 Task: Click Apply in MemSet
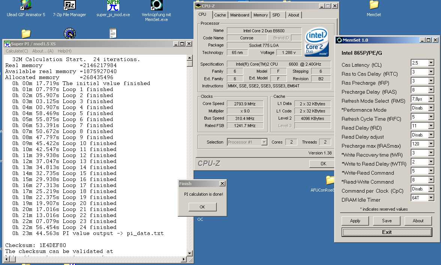tap(355, 221)
